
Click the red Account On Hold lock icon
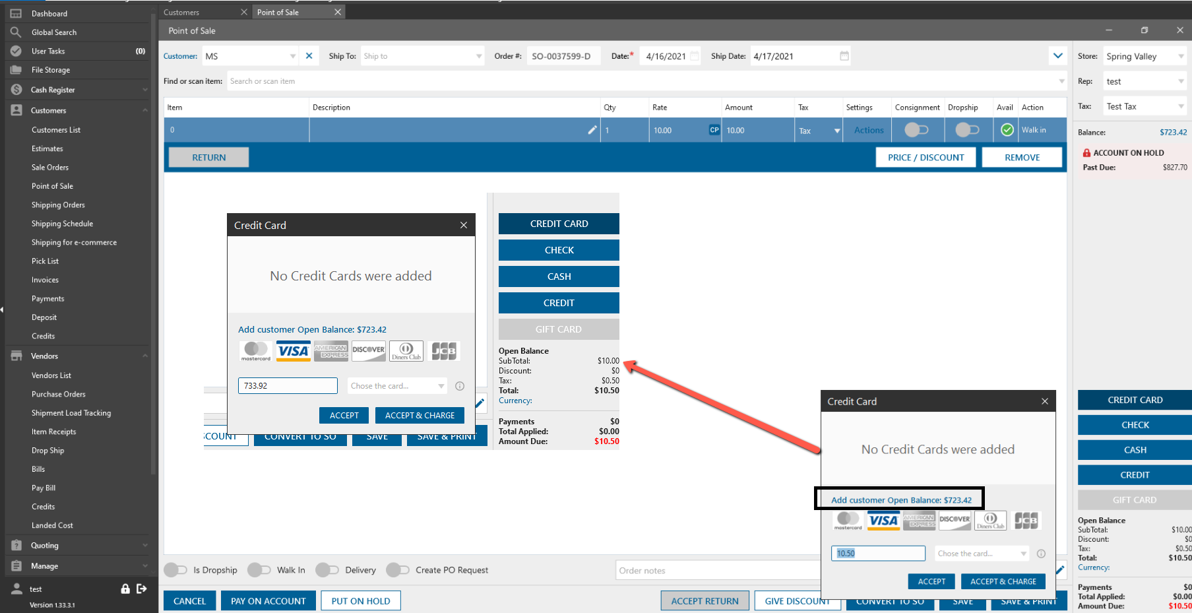coord(1086,152)
